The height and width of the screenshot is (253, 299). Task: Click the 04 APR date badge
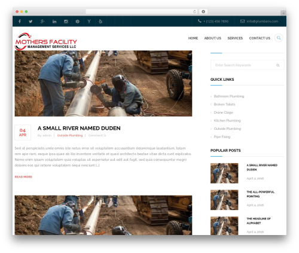[x=23, y=132]
